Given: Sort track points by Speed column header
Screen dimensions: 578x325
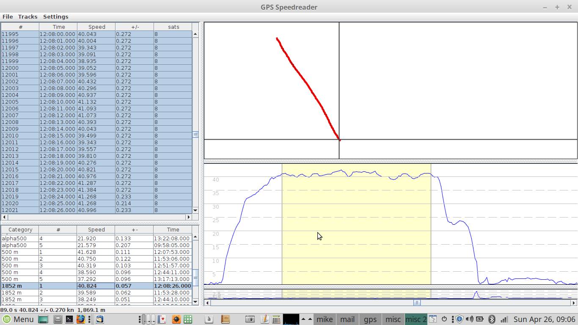Looking at the screenshot, I should point(96,27).
